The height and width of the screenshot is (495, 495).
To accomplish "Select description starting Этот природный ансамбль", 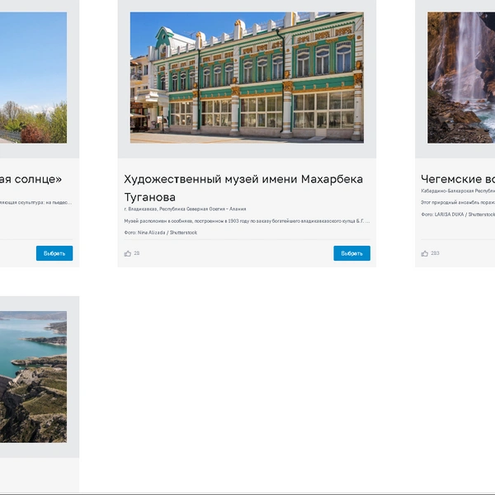I will (458, 202).
